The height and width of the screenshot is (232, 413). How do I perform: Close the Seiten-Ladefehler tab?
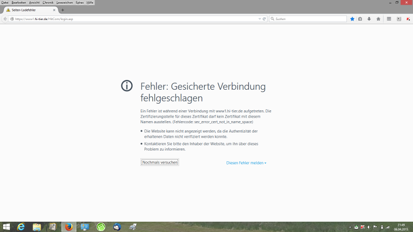(x=54, y=10)
